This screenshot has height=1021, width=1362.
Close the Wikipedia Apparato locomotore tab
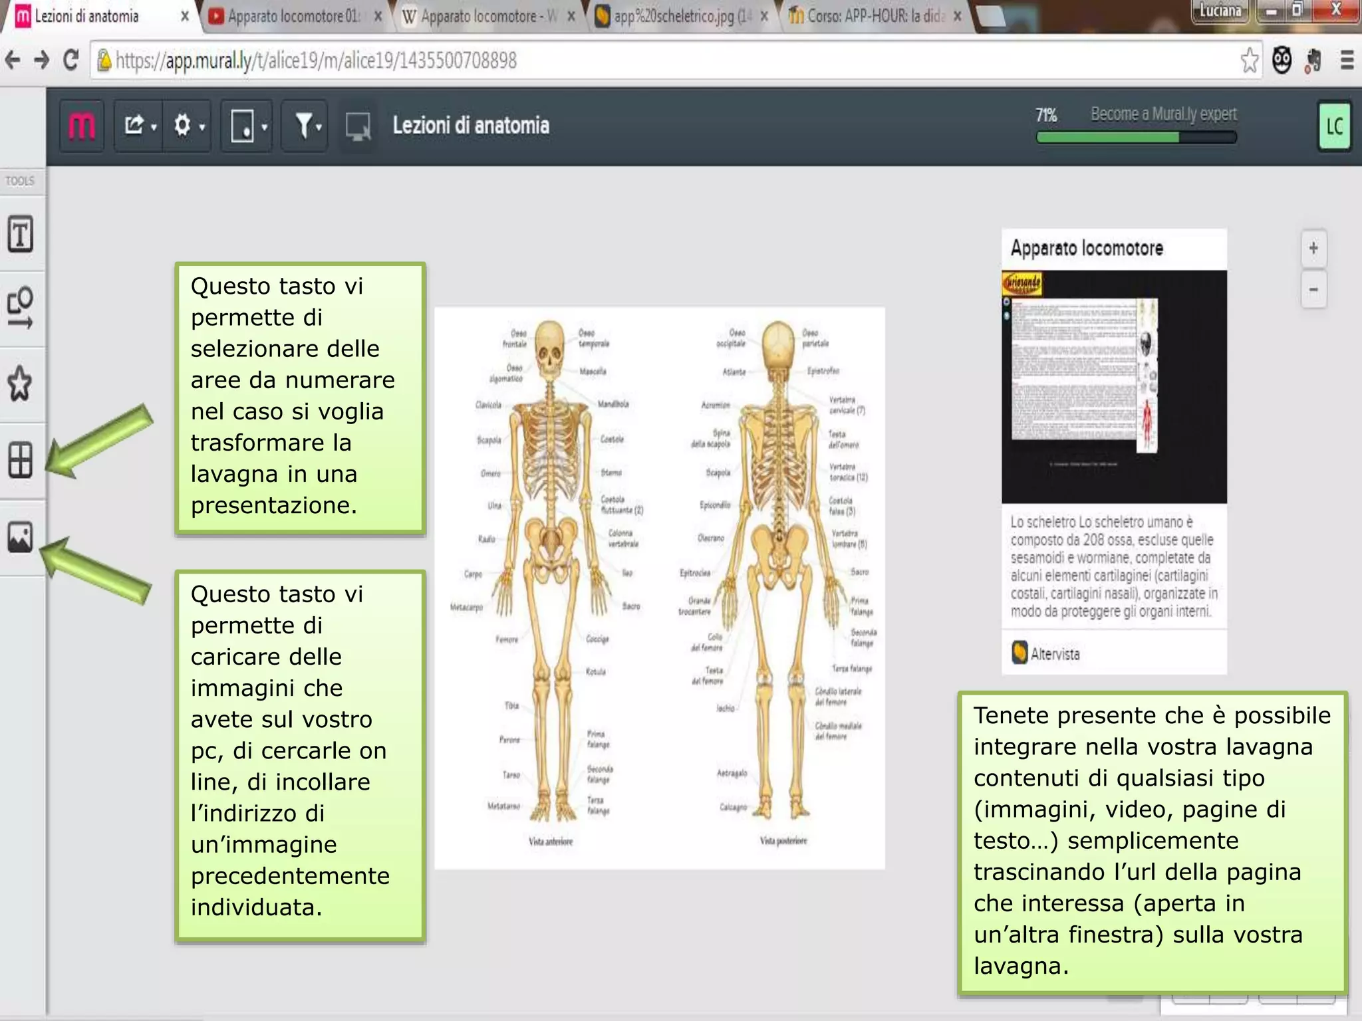click(x=571, y=17)
